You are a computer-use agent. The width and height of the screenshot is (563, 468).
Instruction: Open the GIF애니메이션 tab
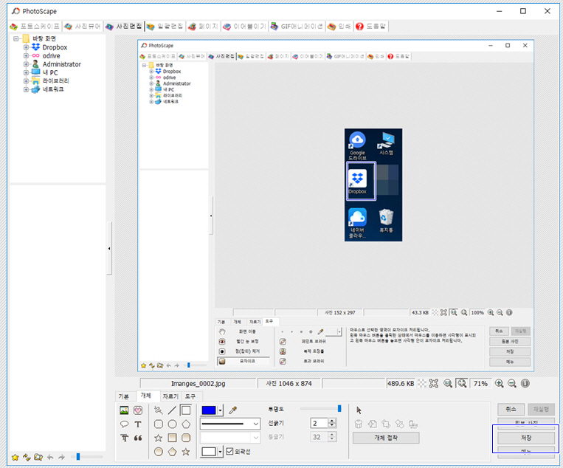click(297, 27)
